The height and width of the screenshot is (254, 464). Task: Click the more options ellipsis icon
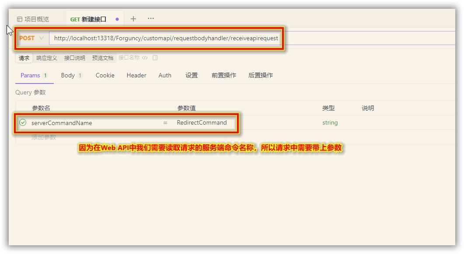(x=150, y=18)
